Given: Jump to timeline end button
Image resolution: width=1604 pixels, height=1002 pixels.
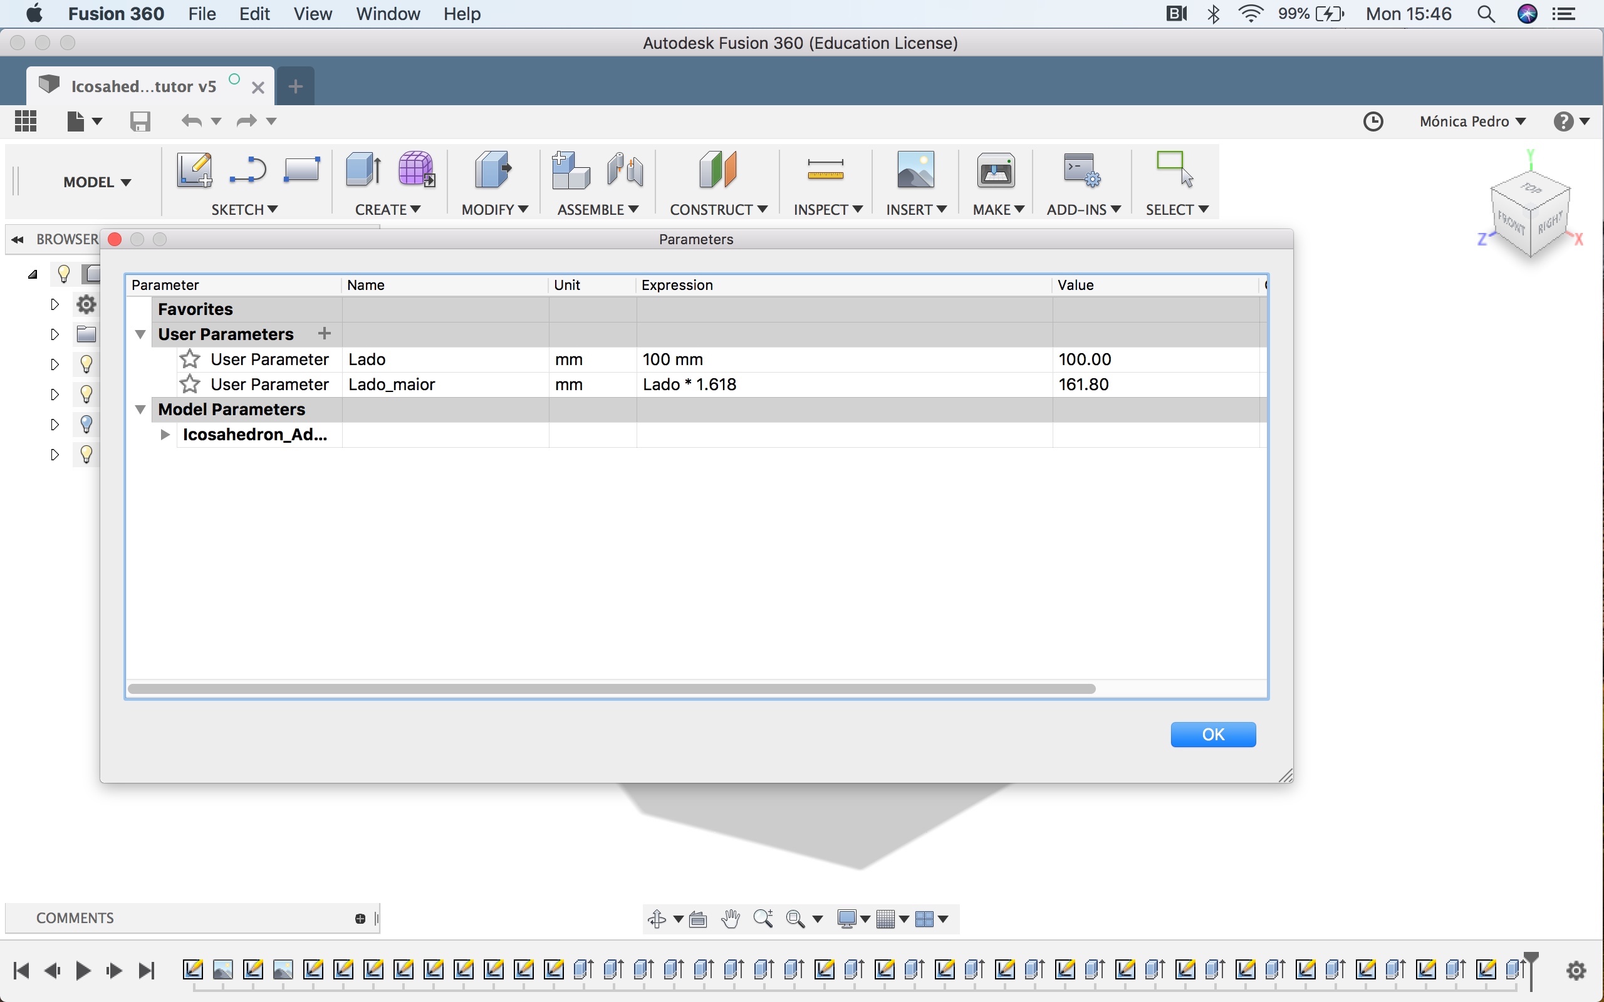Looking at the screenshot, I should pos(147,971).
